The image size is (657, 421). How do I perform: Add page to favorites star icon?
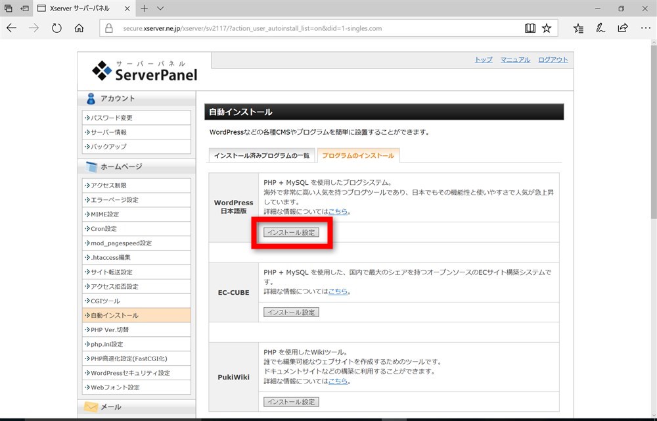tap(547, 28)
